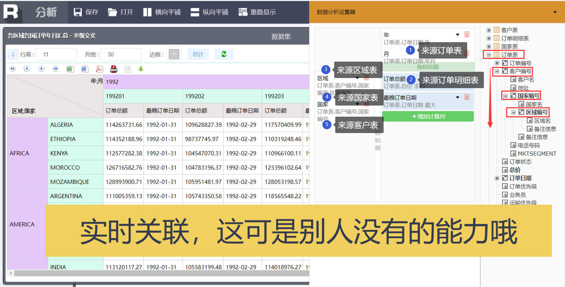Export the report as PDF

(x=99, y=69)
